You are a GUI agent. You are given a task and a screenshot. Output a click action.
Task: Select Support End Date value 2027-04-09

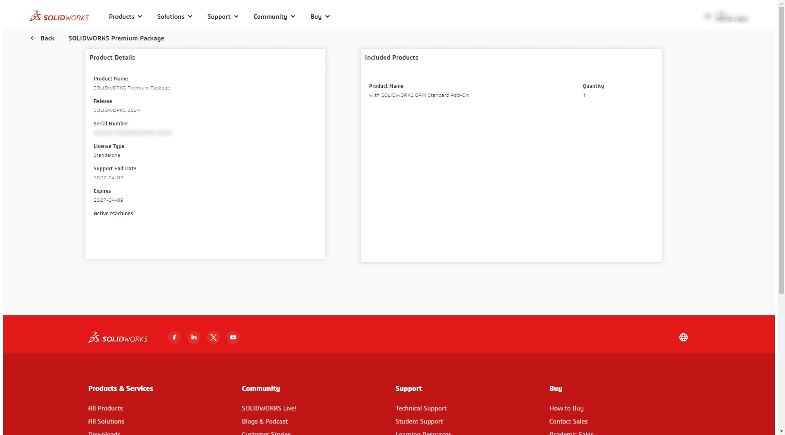108,178
